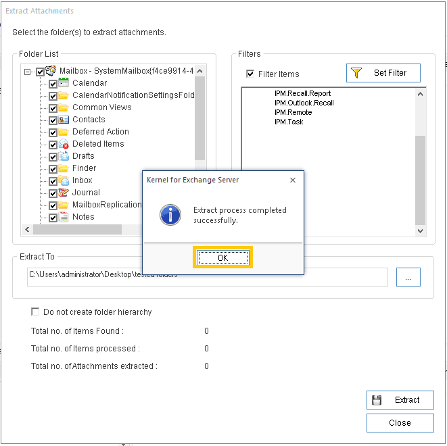Click the floppy disk icon on Extract
The image size is (447, 446).
(377, 400)
